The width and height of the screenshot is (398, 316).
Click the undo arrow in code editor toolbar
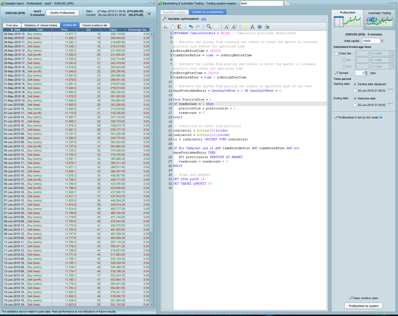click(191, 27)
